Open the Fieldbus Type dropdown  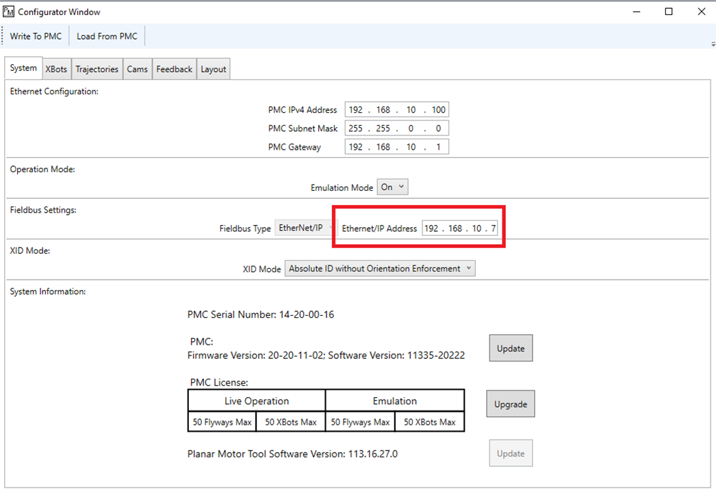pos(305,228)
